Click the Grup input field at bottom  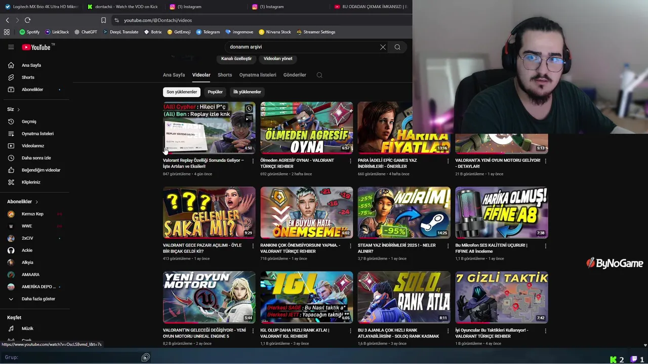(x=76, y=357)
